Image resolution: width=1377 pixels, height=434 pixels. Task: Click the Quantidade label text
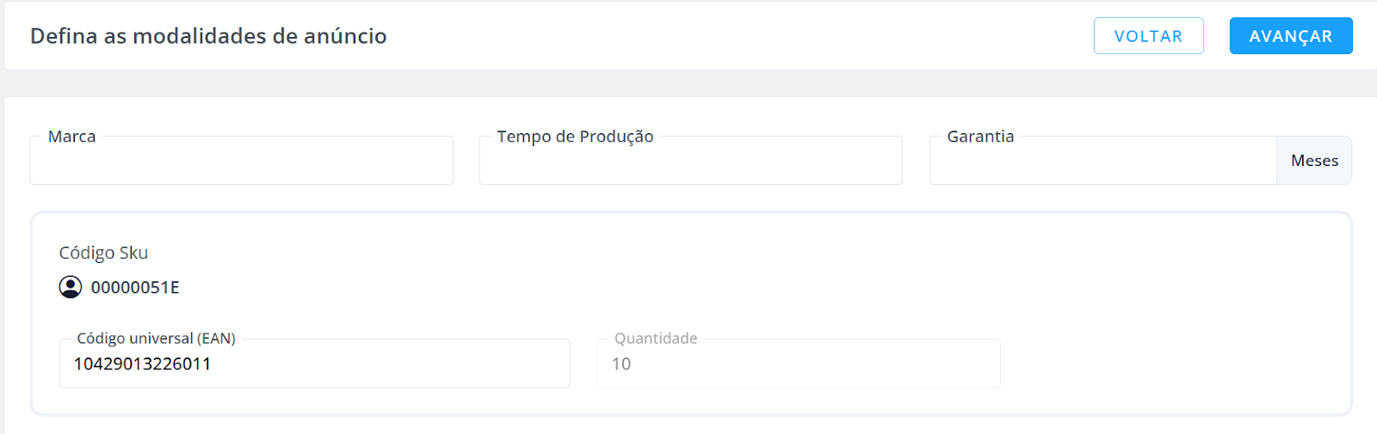(656, 339)
